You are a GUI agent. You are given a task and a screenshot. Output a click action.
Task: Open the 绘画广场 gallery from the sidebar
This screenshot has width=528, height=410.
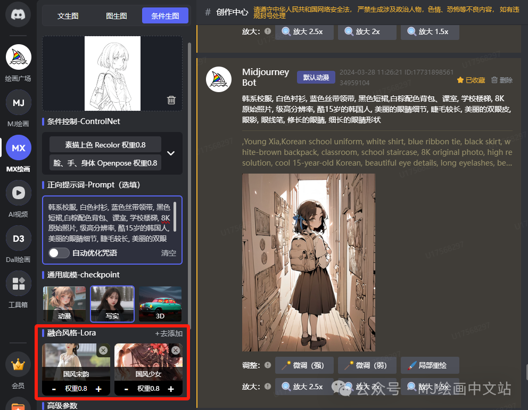pyautogui.click(x=18, y=57)
